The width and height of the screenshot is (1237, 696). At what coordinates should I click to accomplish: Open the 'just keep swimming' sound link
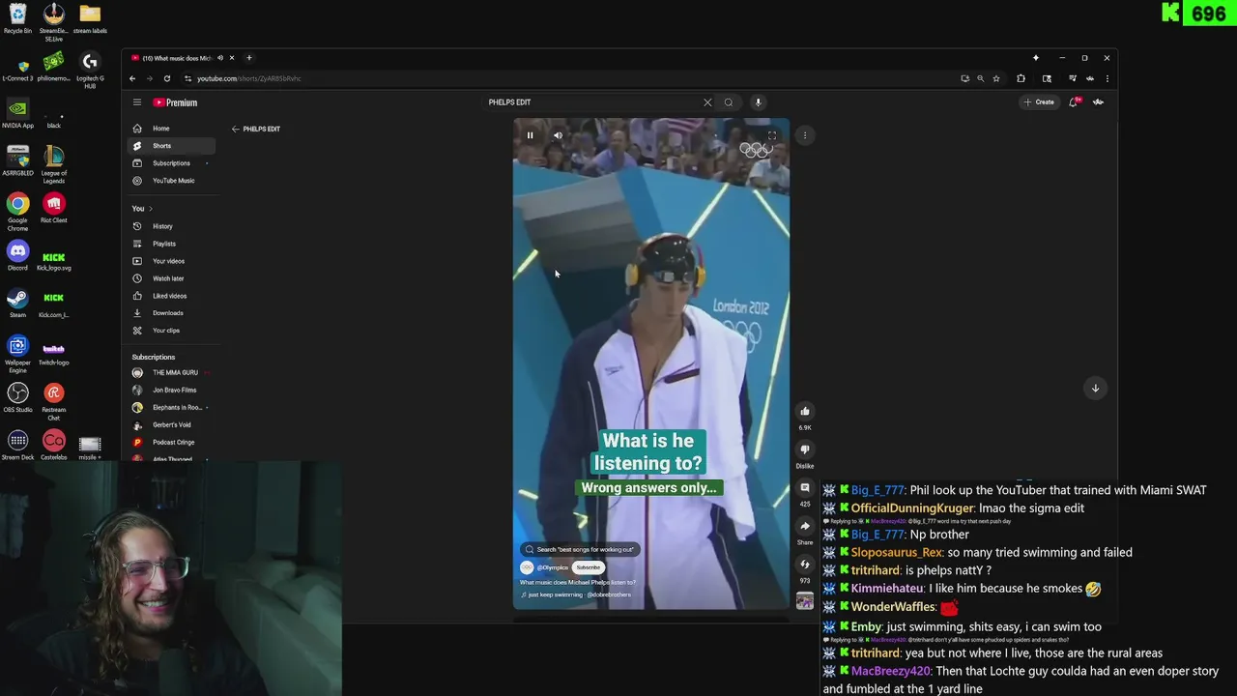[577, 594]
